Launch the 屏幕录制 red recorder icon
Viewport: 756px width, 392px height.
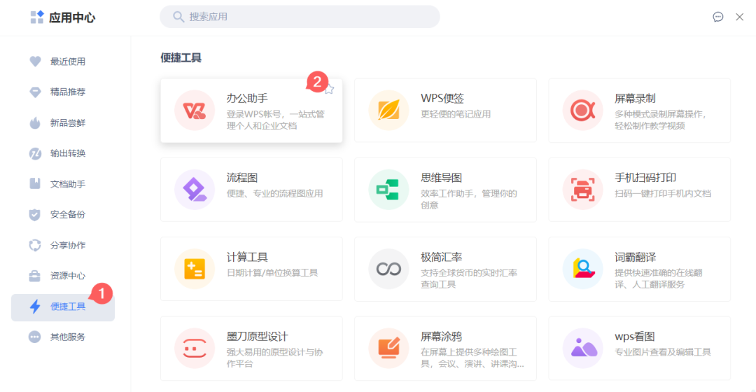tap(582, 111)
